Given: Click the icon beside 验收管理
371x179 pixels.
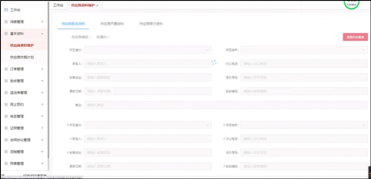Looking at the screenshot, I should (6, 81).
